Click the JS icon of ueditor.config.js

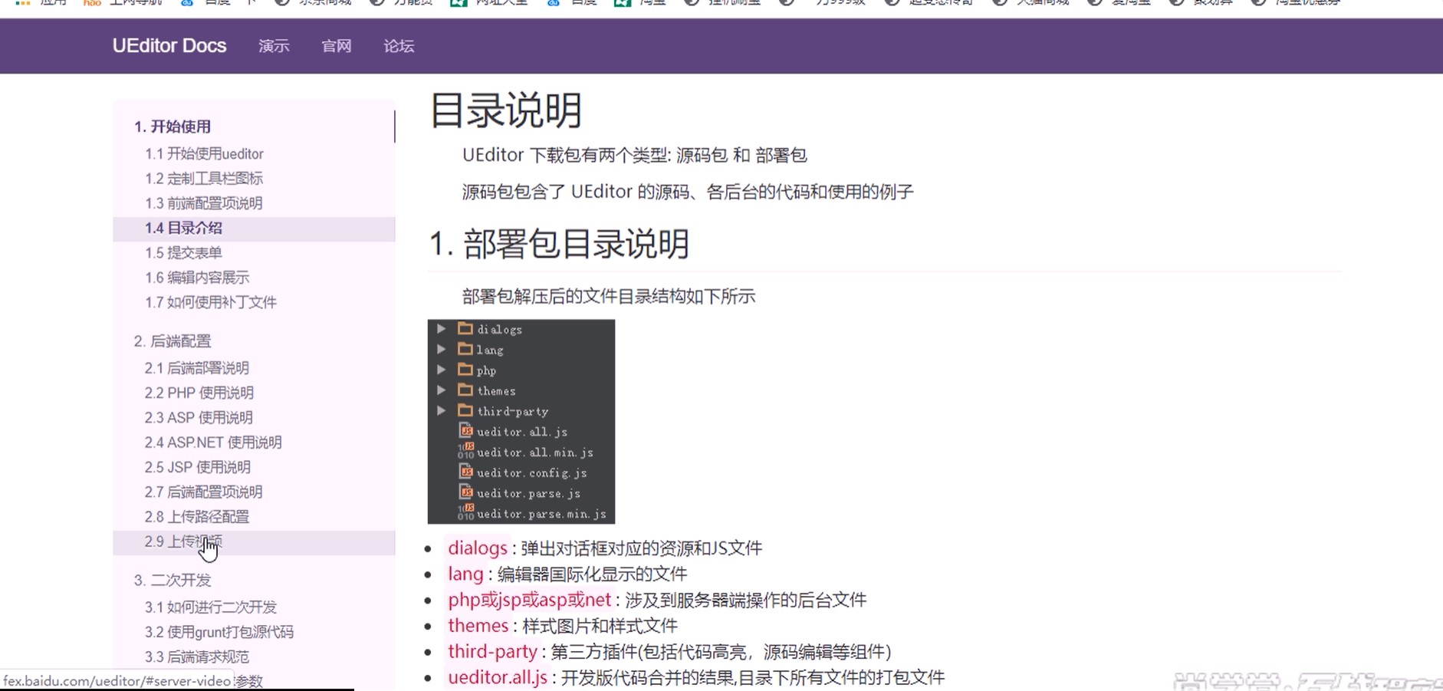pos(465,472)
